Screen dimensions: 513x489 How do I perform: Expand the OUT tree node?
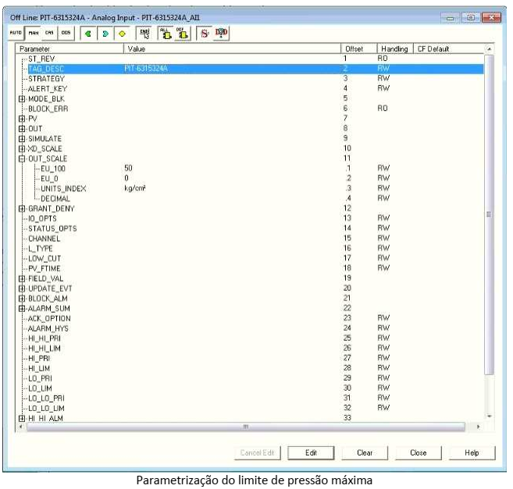tap(22, 129)
